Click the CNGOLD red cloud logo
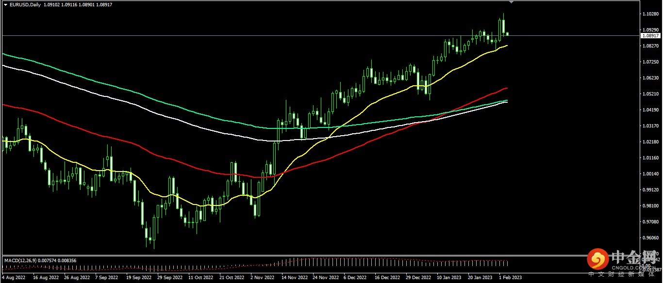This screenshot has width=663, height=283. [x=597, y=261]
